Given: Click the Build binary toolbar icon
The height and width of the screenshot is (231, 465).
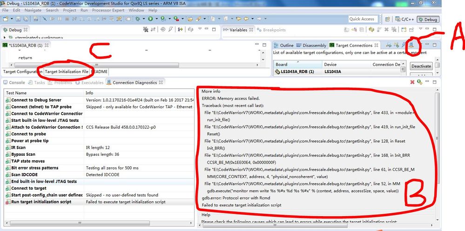Looking at the screenshot, I should pos(35,19).
